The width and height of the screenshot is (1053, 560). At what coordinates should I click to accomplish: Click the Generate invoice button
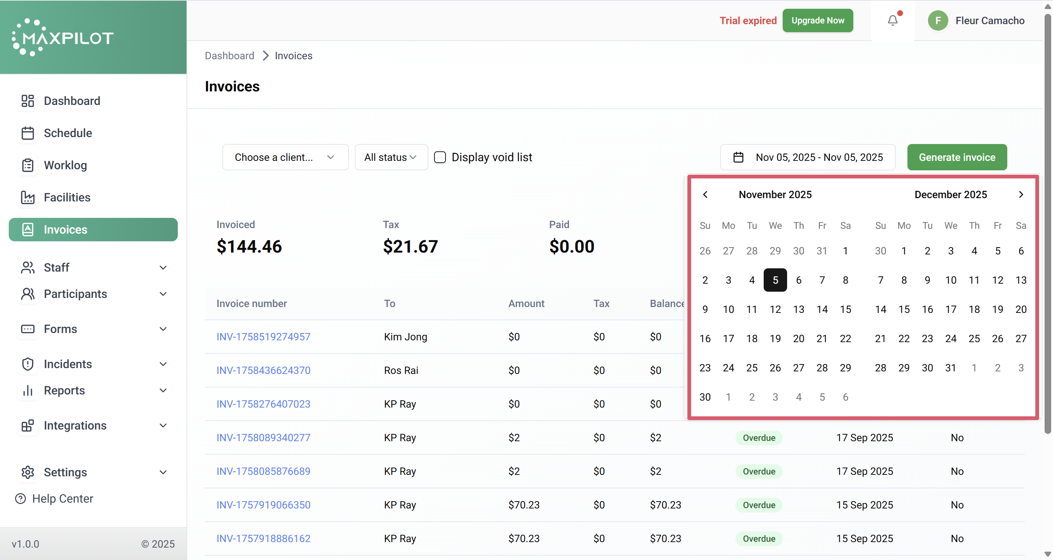click(956, 157)
